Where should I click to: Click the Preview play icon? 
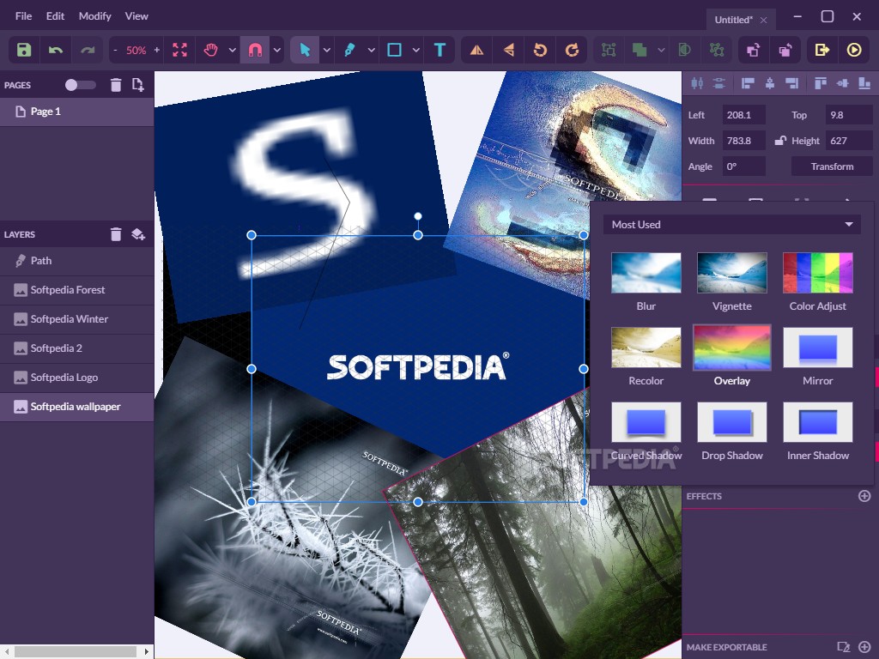point(854,50)
